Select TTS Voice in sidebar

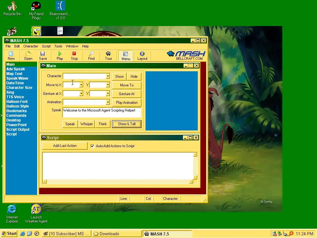click(x=15, y=97)
